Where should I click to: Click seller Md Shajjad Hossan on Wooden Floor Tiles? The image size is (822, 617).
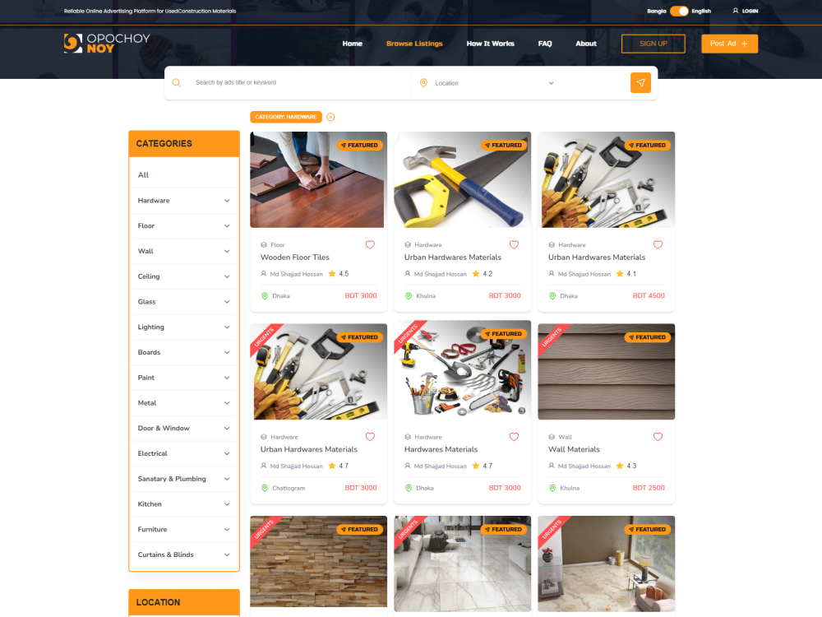point(296,274)
